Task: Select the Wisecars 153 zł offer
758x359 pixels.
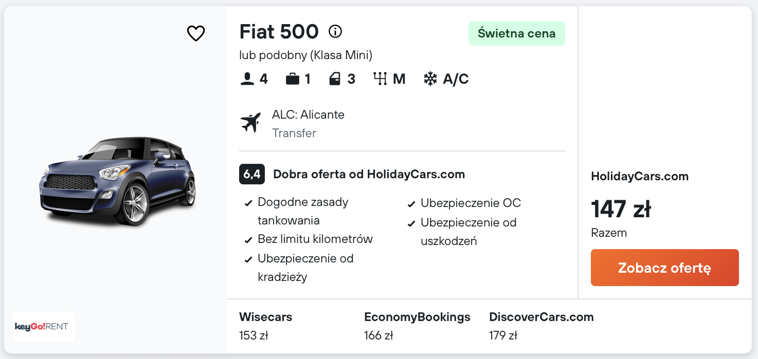Action: [265, 326]
